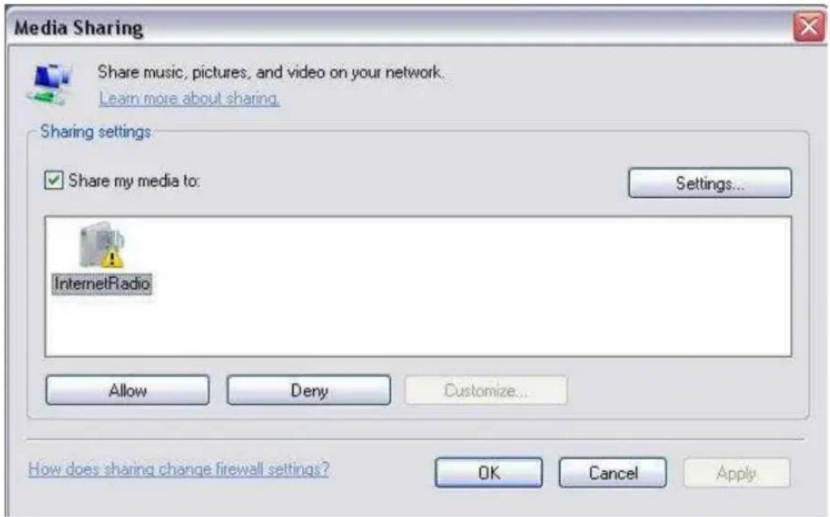
Task: Deny the selected InternetRadio device
Action: tap(309, 391)
